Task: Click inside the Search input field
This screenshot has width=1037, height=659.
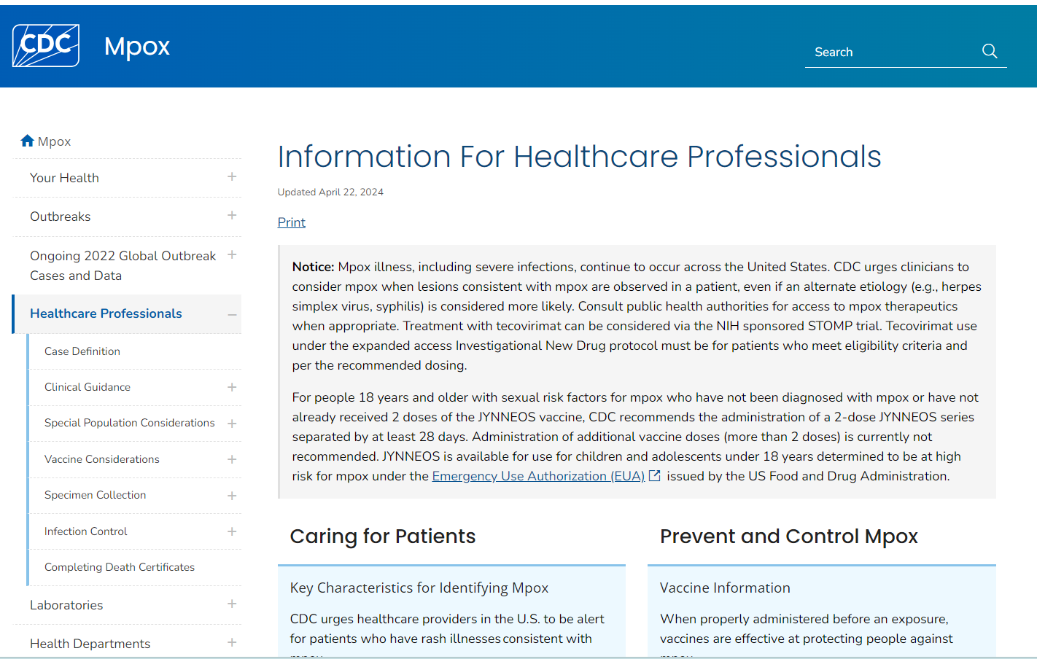Action: (x=890, y=51)
